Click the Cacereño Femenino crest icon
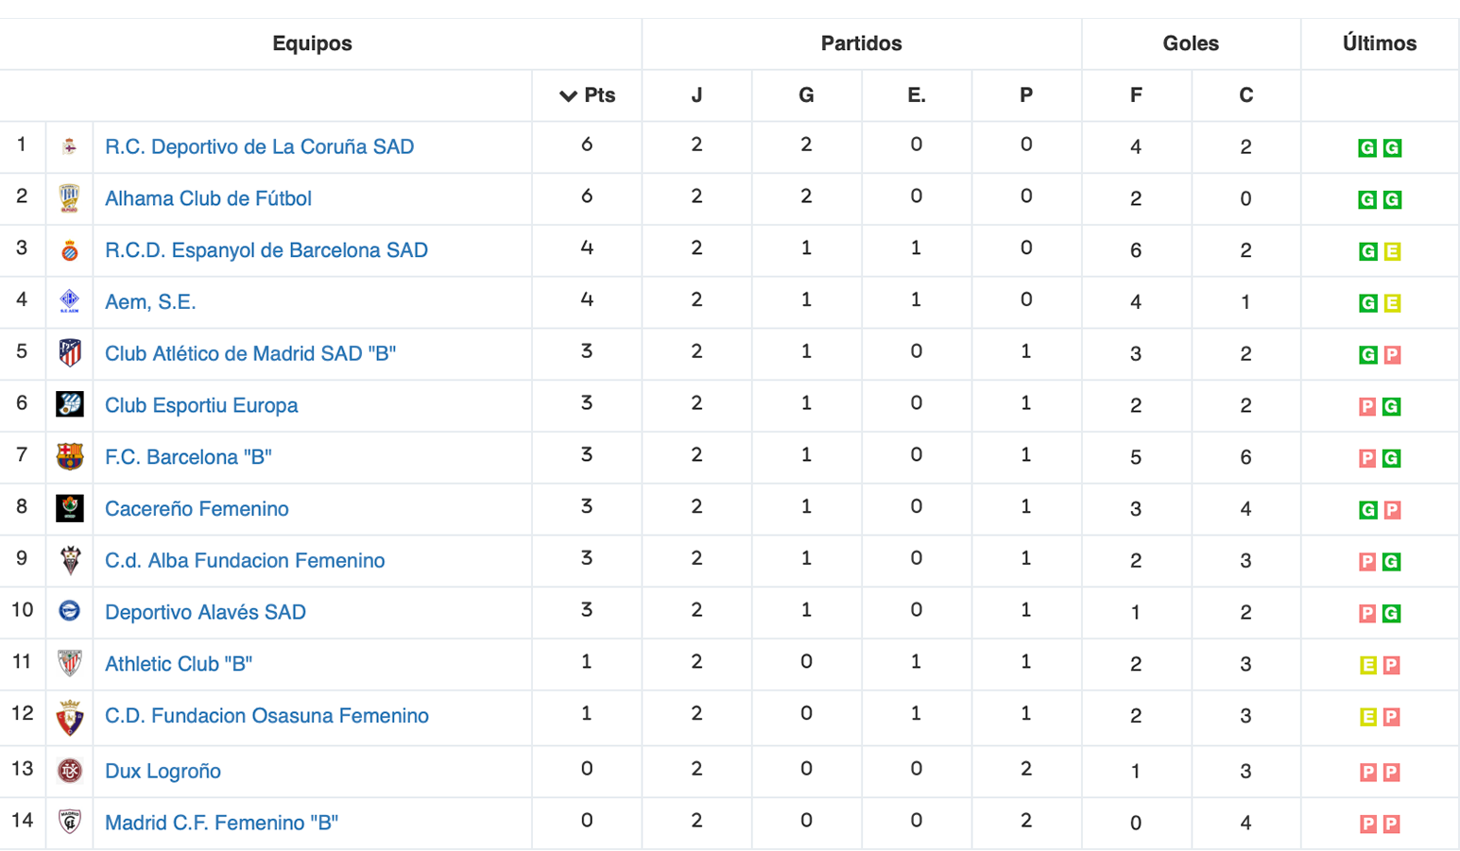 coord(70,508)
